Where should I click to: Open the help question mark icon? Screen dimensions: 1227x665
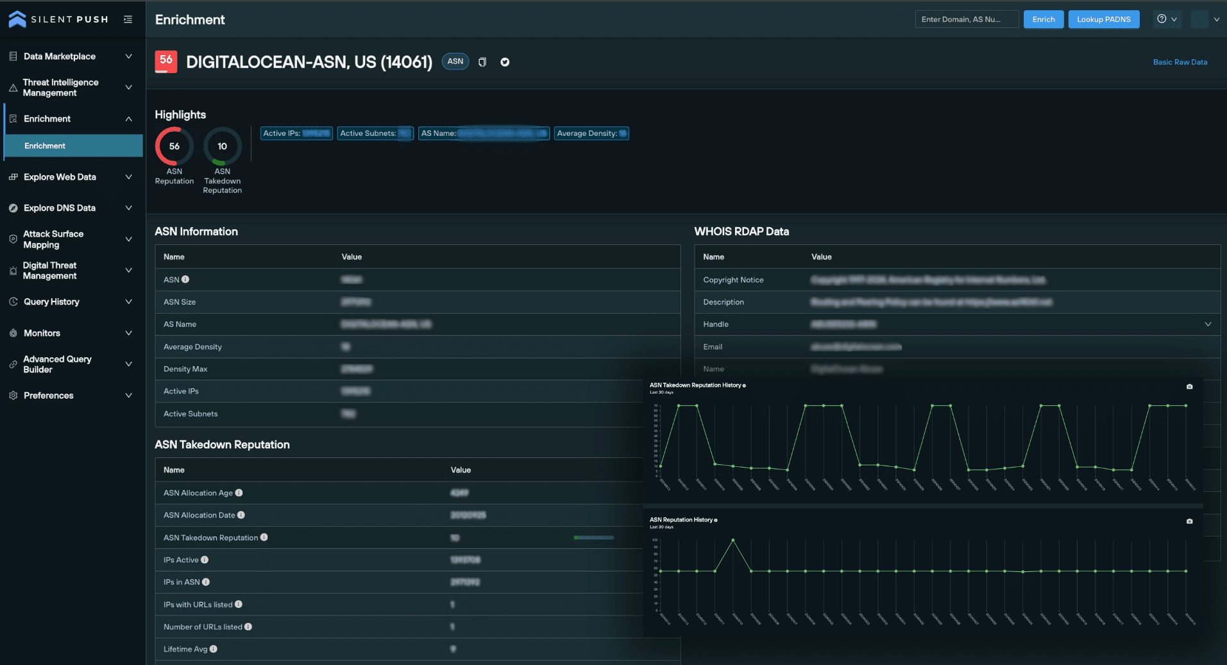point(1162,19)
